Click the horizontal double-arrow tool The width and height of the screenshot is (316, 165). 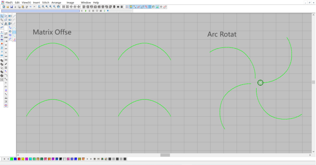click(x=6, y=37)
